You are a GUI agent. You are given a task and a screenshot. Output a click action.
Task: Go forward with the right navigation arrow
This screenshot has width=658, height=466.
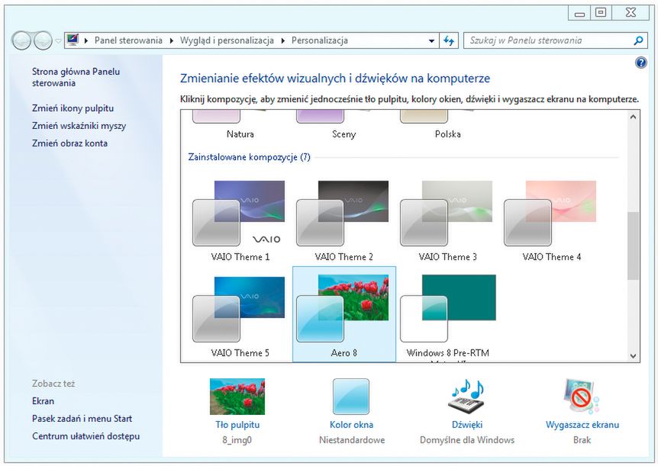(43, 40)
